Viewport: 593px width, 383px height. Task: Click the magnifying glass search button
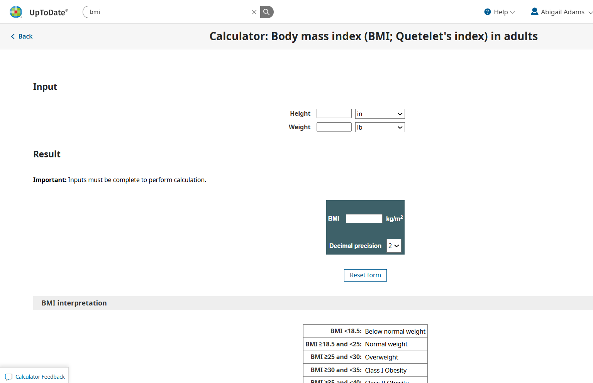pos(266,12)
